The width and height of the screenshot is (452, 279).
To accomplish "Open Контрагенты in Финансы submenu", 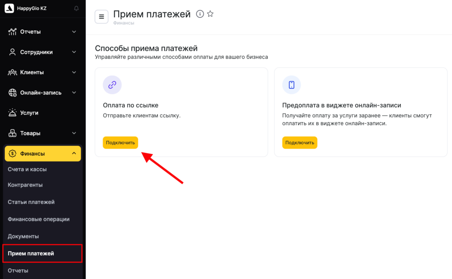I will pyautogui.click(x=25, y=185).
